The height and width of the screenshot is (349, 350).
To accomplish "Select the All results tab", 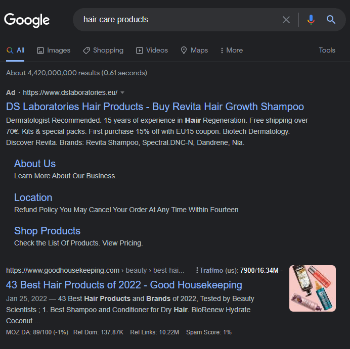I will pos(16,51).
